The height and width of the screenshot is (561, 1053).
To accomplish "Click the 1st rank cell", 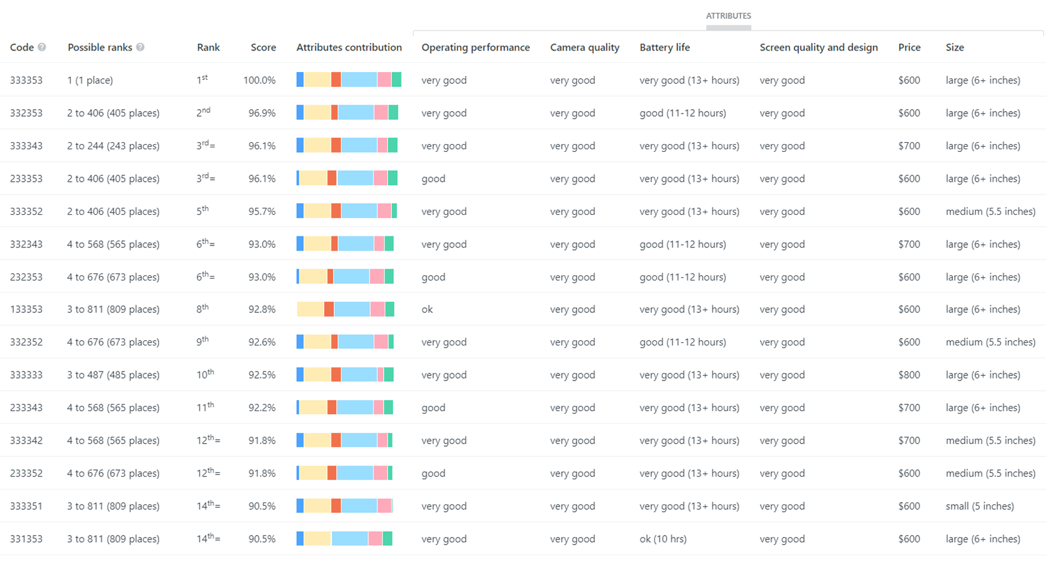I will click(202, 79).
